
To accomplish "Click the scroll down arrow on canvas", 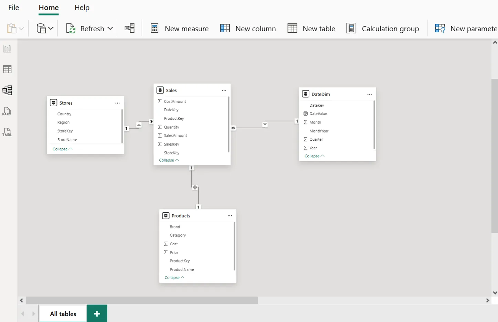I will point(495,293).
